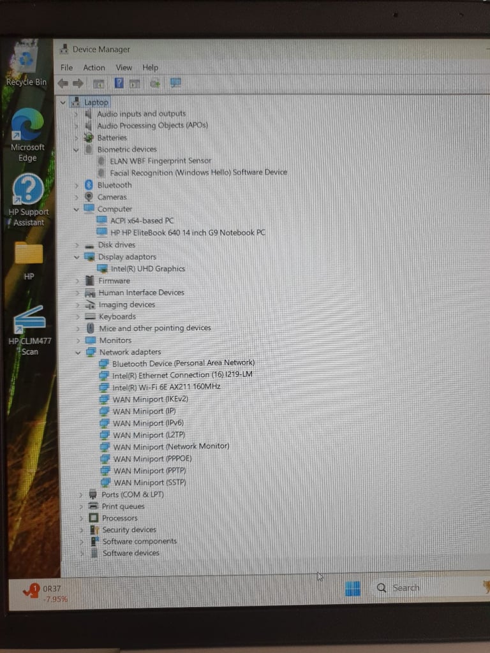This screenshot has width=490, height=653.
Task: Select the Bluetooth category icon
Action: pyautogui.click(x=89, y=185)
